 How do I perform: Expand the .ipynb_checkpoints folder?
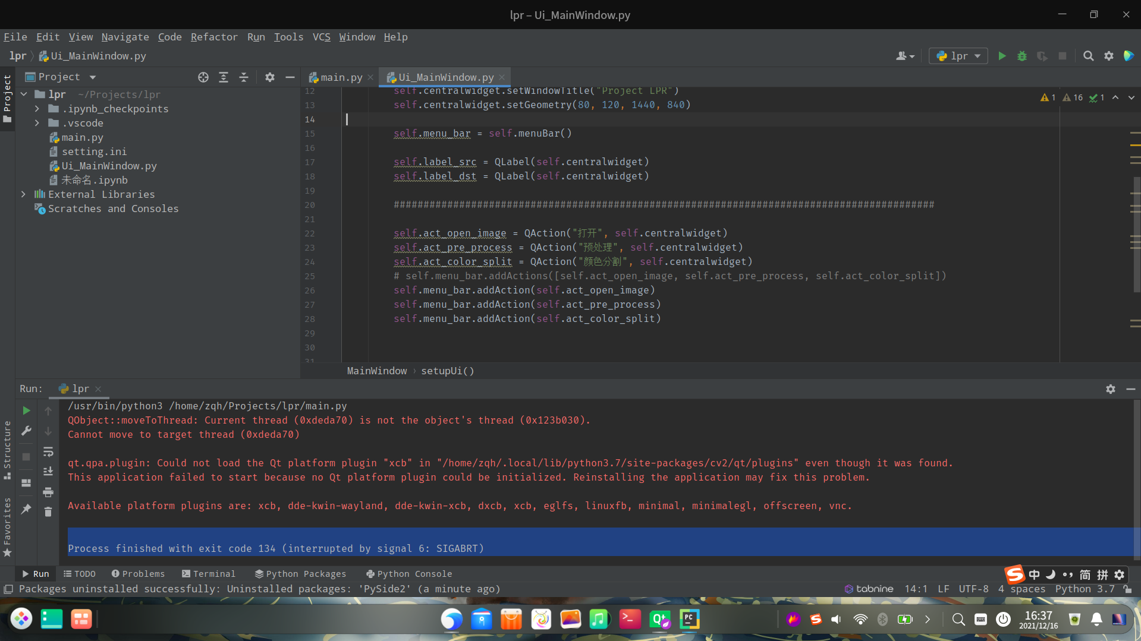37,109
